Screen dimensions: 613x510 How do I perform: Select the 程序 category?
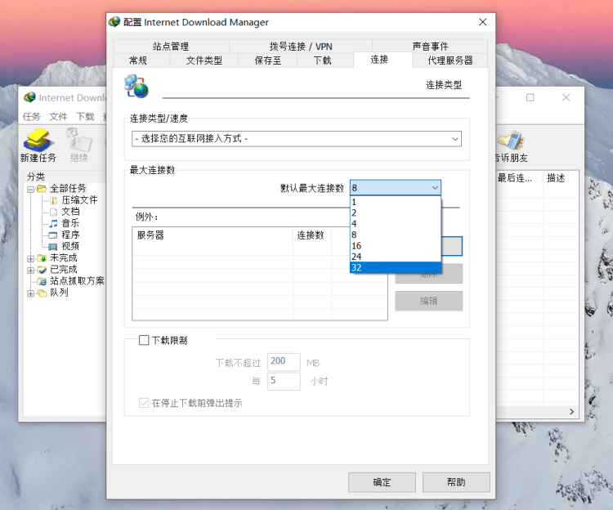click(70, 235)
